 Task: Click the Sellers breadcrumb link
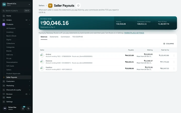click(x=41, y=6)
